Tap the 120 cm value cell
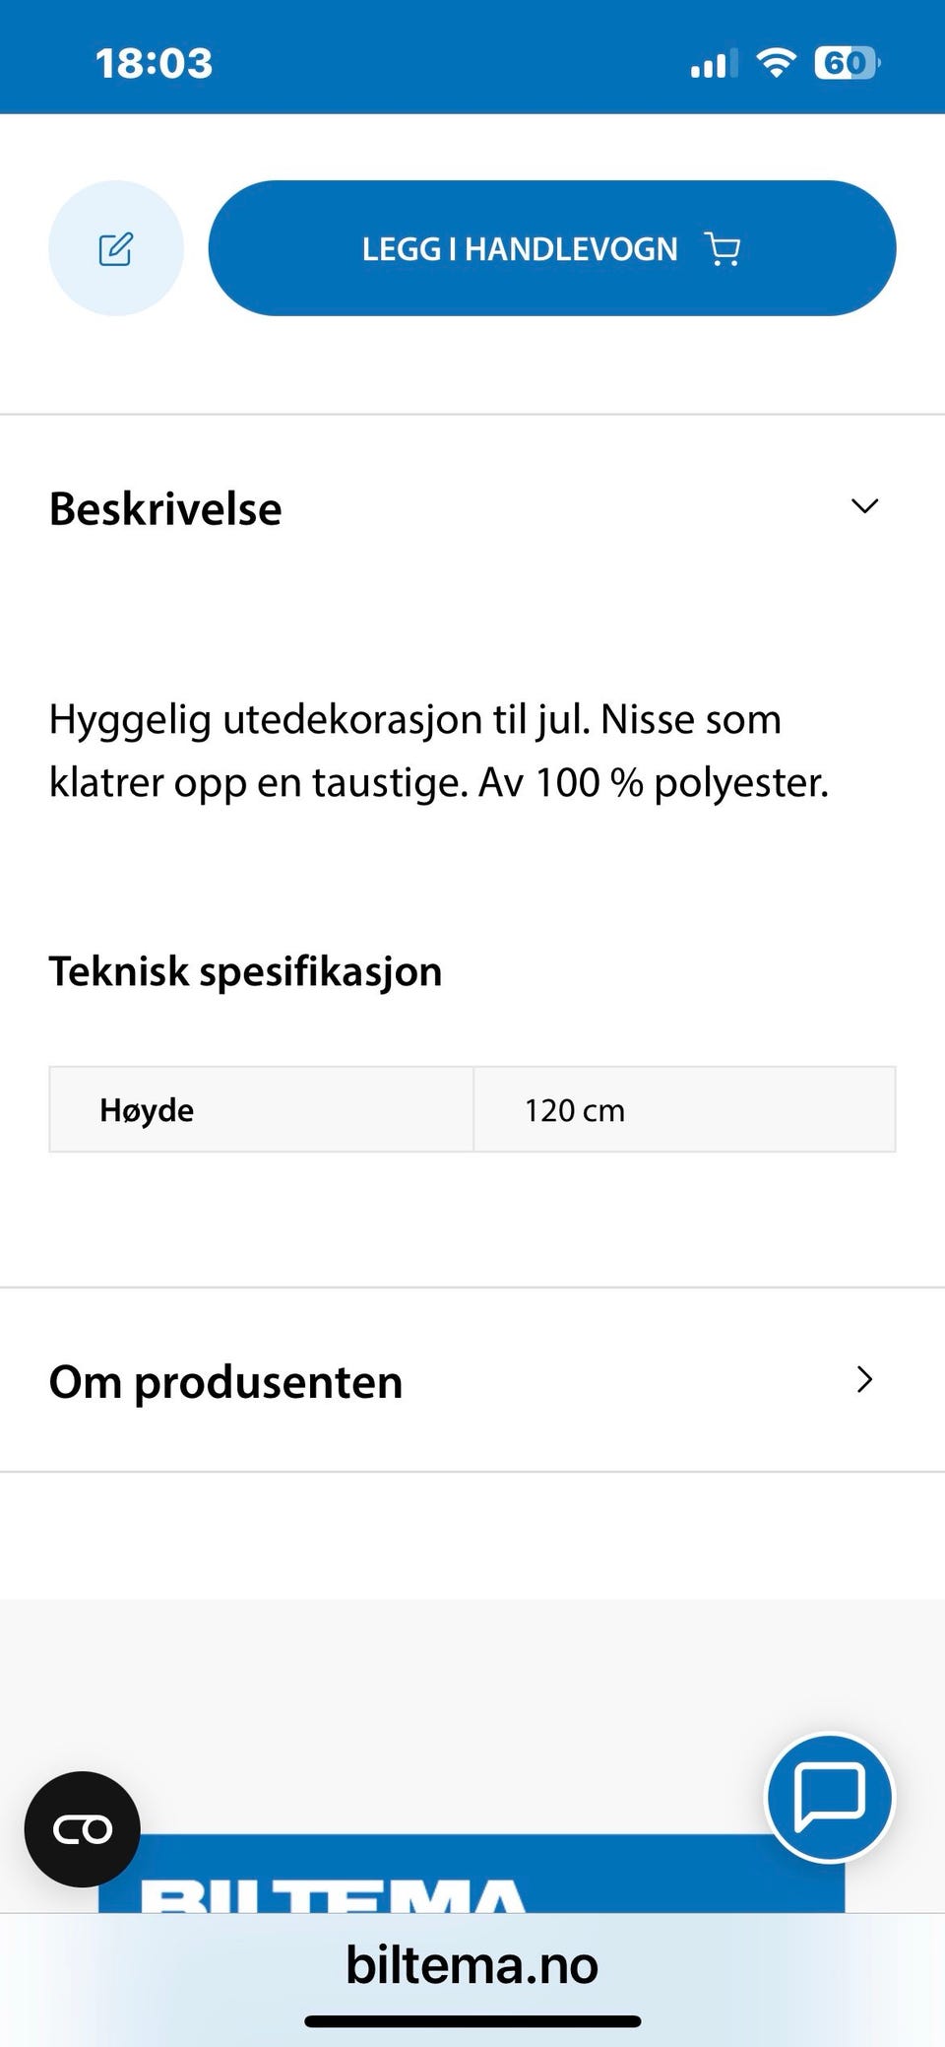The width and height of the screenshot is (945, 2047). coord(684,1110)
